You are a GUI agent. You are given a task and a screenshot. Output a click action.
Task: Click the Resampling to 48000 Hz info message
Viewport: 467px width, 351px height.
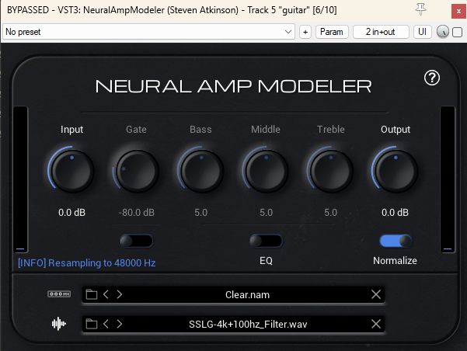click(x=87, y=263)
